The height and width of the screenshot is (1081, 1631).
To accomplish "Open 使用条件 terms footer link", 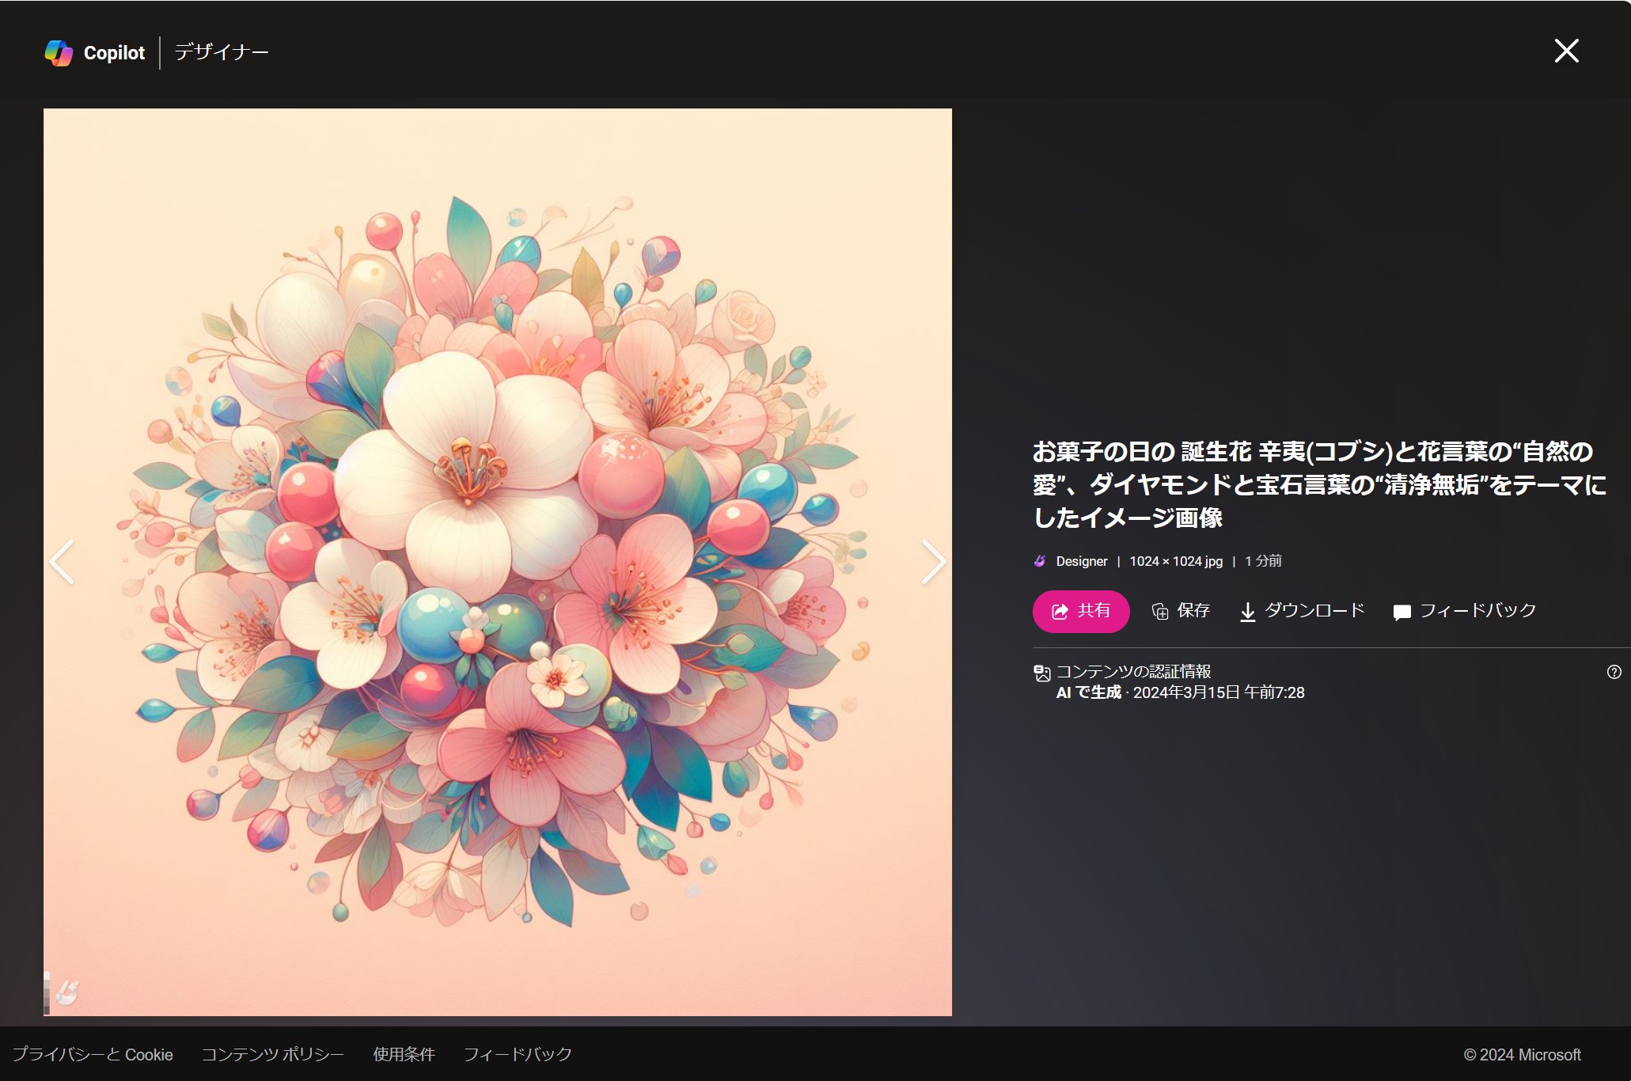I will click(404, 1054).
